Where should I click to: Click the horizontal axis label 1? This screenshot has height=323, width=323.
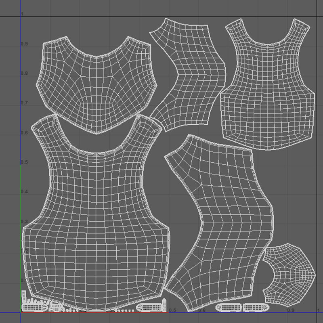coord(318,310)
